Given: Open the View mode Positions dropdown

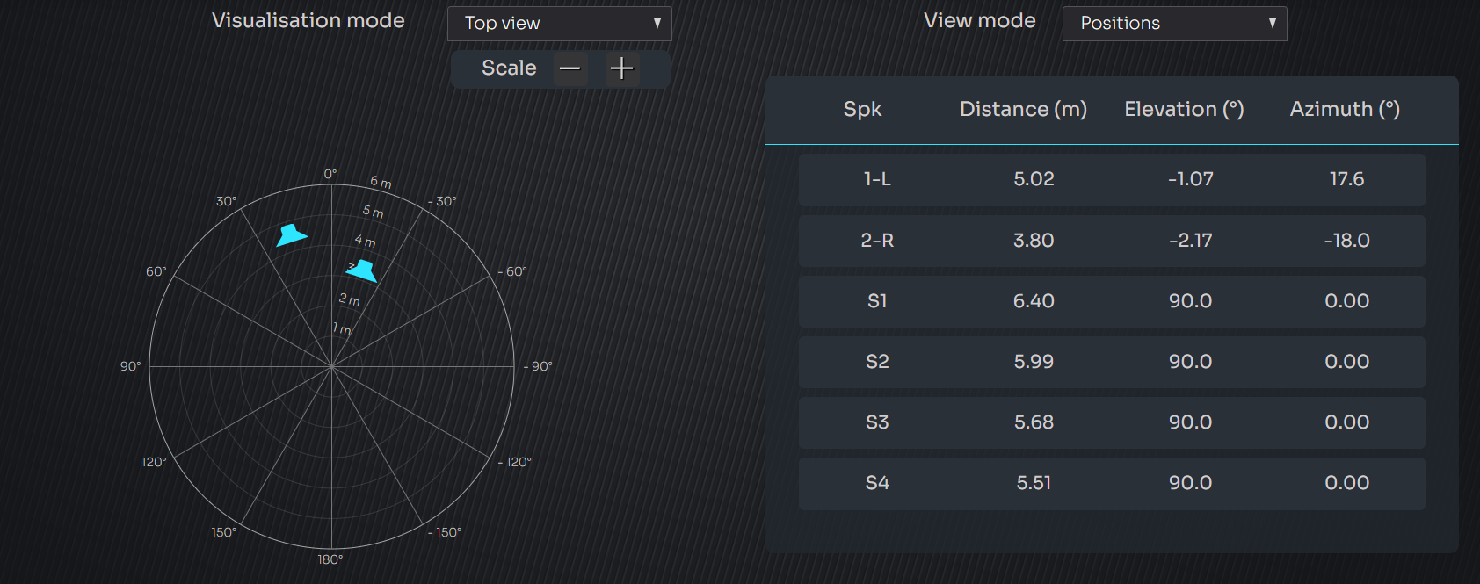Looking at the screenshot, I should (1174, 24).
